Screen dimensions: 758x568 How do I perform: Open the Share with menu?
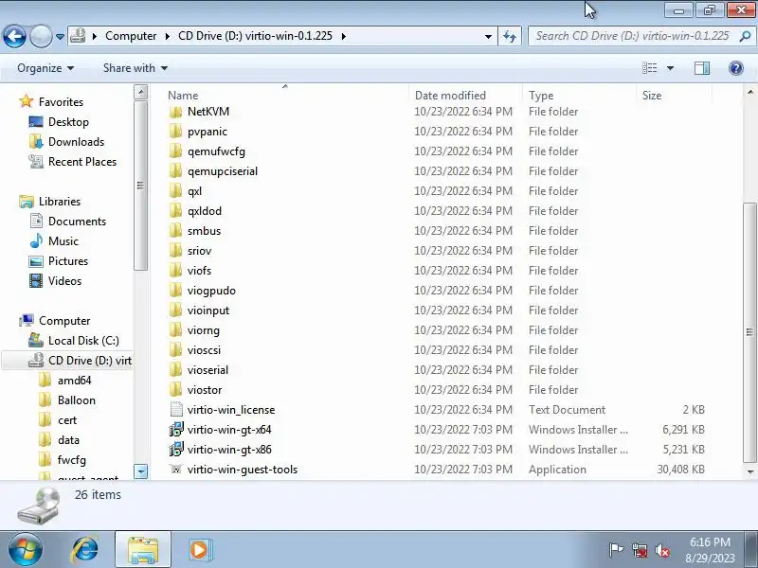(x=135, y=68)
